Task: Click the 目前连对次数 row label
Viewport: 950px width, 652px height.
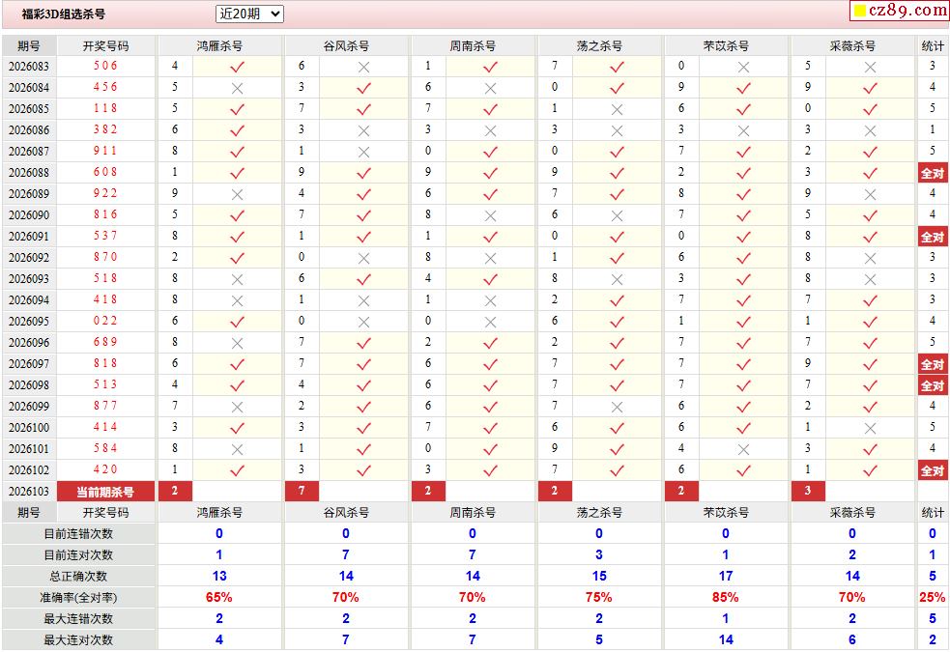Action: pyautogui.click(x=78, y=555)
